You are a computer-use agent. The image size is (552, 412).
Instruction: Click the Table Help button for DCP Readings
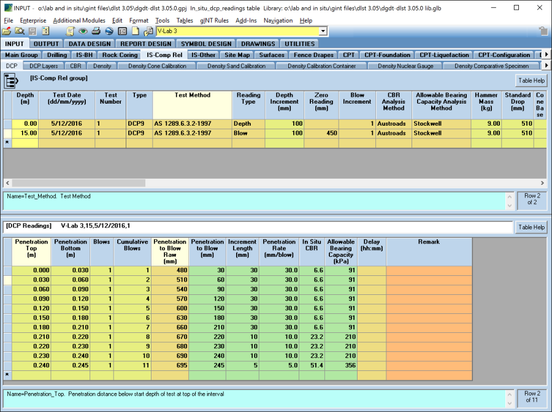click(x=531, y=227)
